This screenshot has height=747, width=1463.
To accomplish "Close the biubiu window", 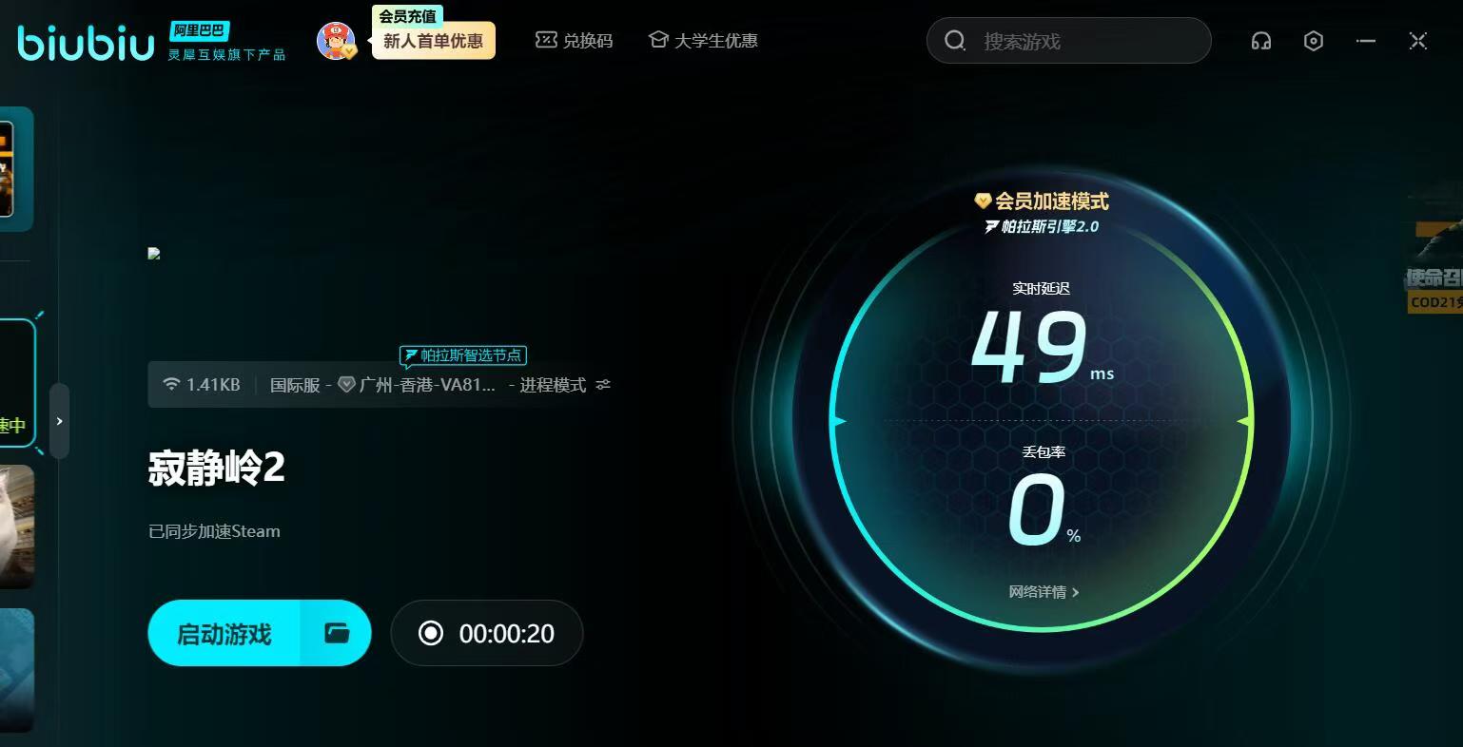I will coord(1418,41).
